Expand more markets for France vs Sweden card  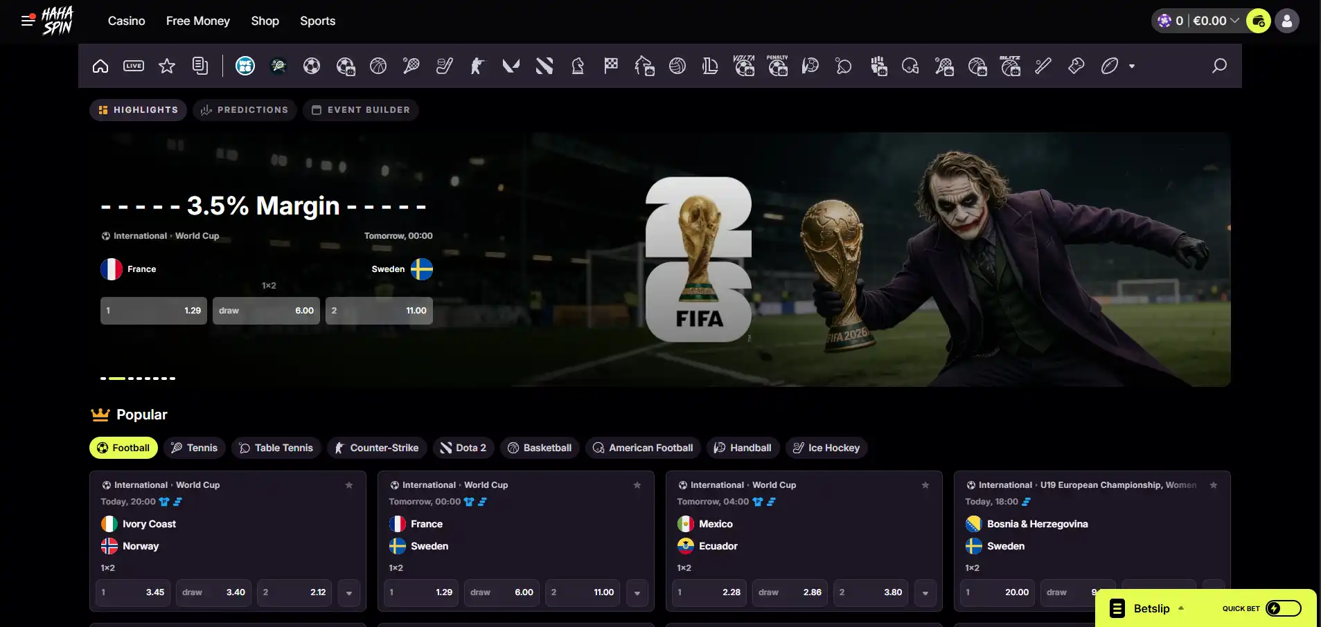(637, 593)
